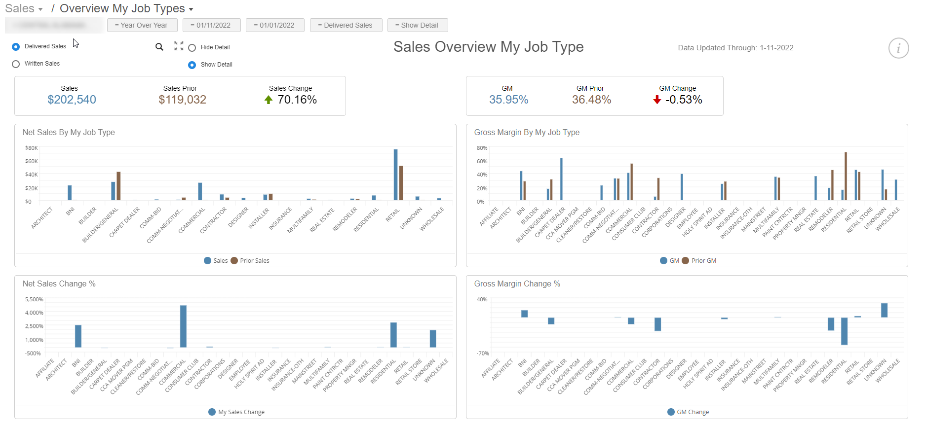The image size is (925, 425).
Task: Click the 01/01/2022 date filter chip
Action: (x=274, y=25)
